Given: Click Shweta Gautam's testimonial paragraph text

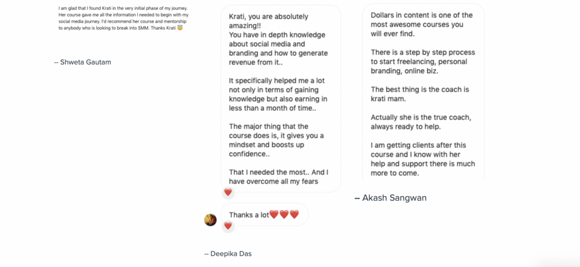Looking at the screenshot, I should (x=124, y=18).
